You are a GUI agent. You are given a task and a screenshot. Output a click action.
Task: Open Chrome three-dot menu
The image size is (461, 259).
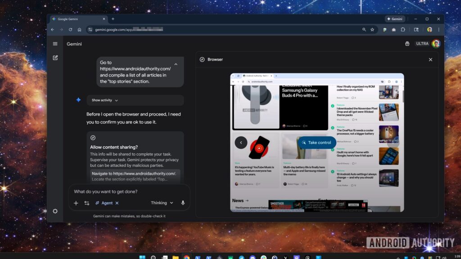tap(438, 30)
